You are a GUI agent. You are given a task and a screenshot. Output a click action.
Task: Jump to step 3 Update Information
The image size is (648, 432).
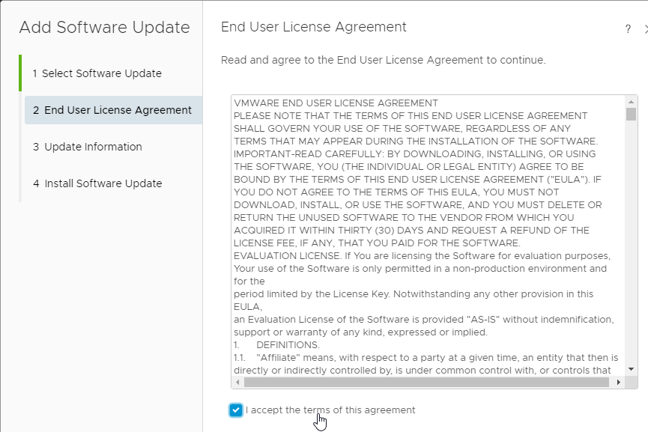87,147
